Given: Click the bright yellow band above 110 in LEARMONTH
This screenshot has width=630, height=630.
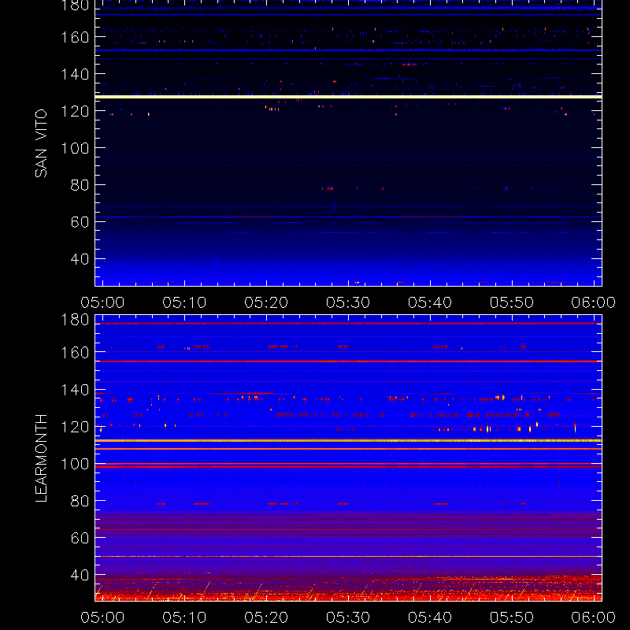Looking at the screenshot, I should point(348,441).
